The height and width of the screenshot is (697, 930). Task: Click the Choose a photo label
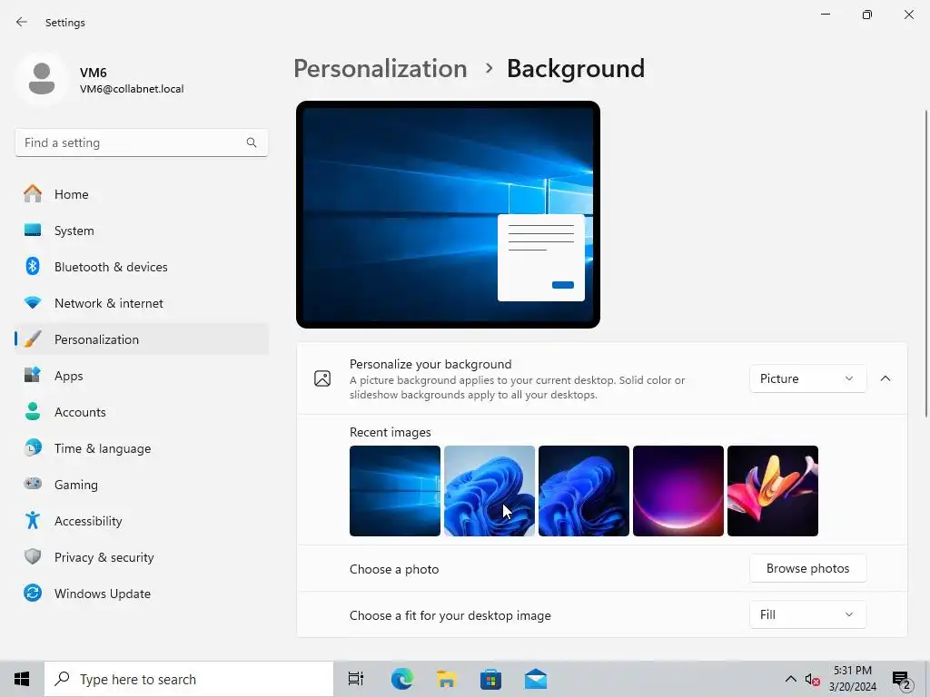(x=394, y=569)
